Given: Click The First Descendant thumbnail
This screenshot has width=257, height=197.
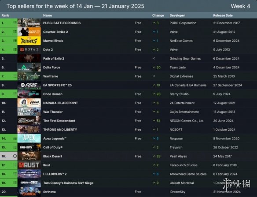Looking at the screenshot, I should 29,121.
